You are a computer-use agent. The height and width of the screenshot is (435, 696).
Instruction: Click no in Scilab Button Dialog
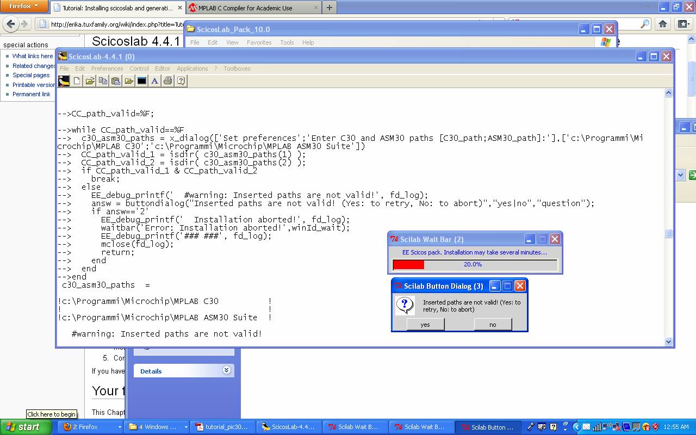tap(493, 325)
